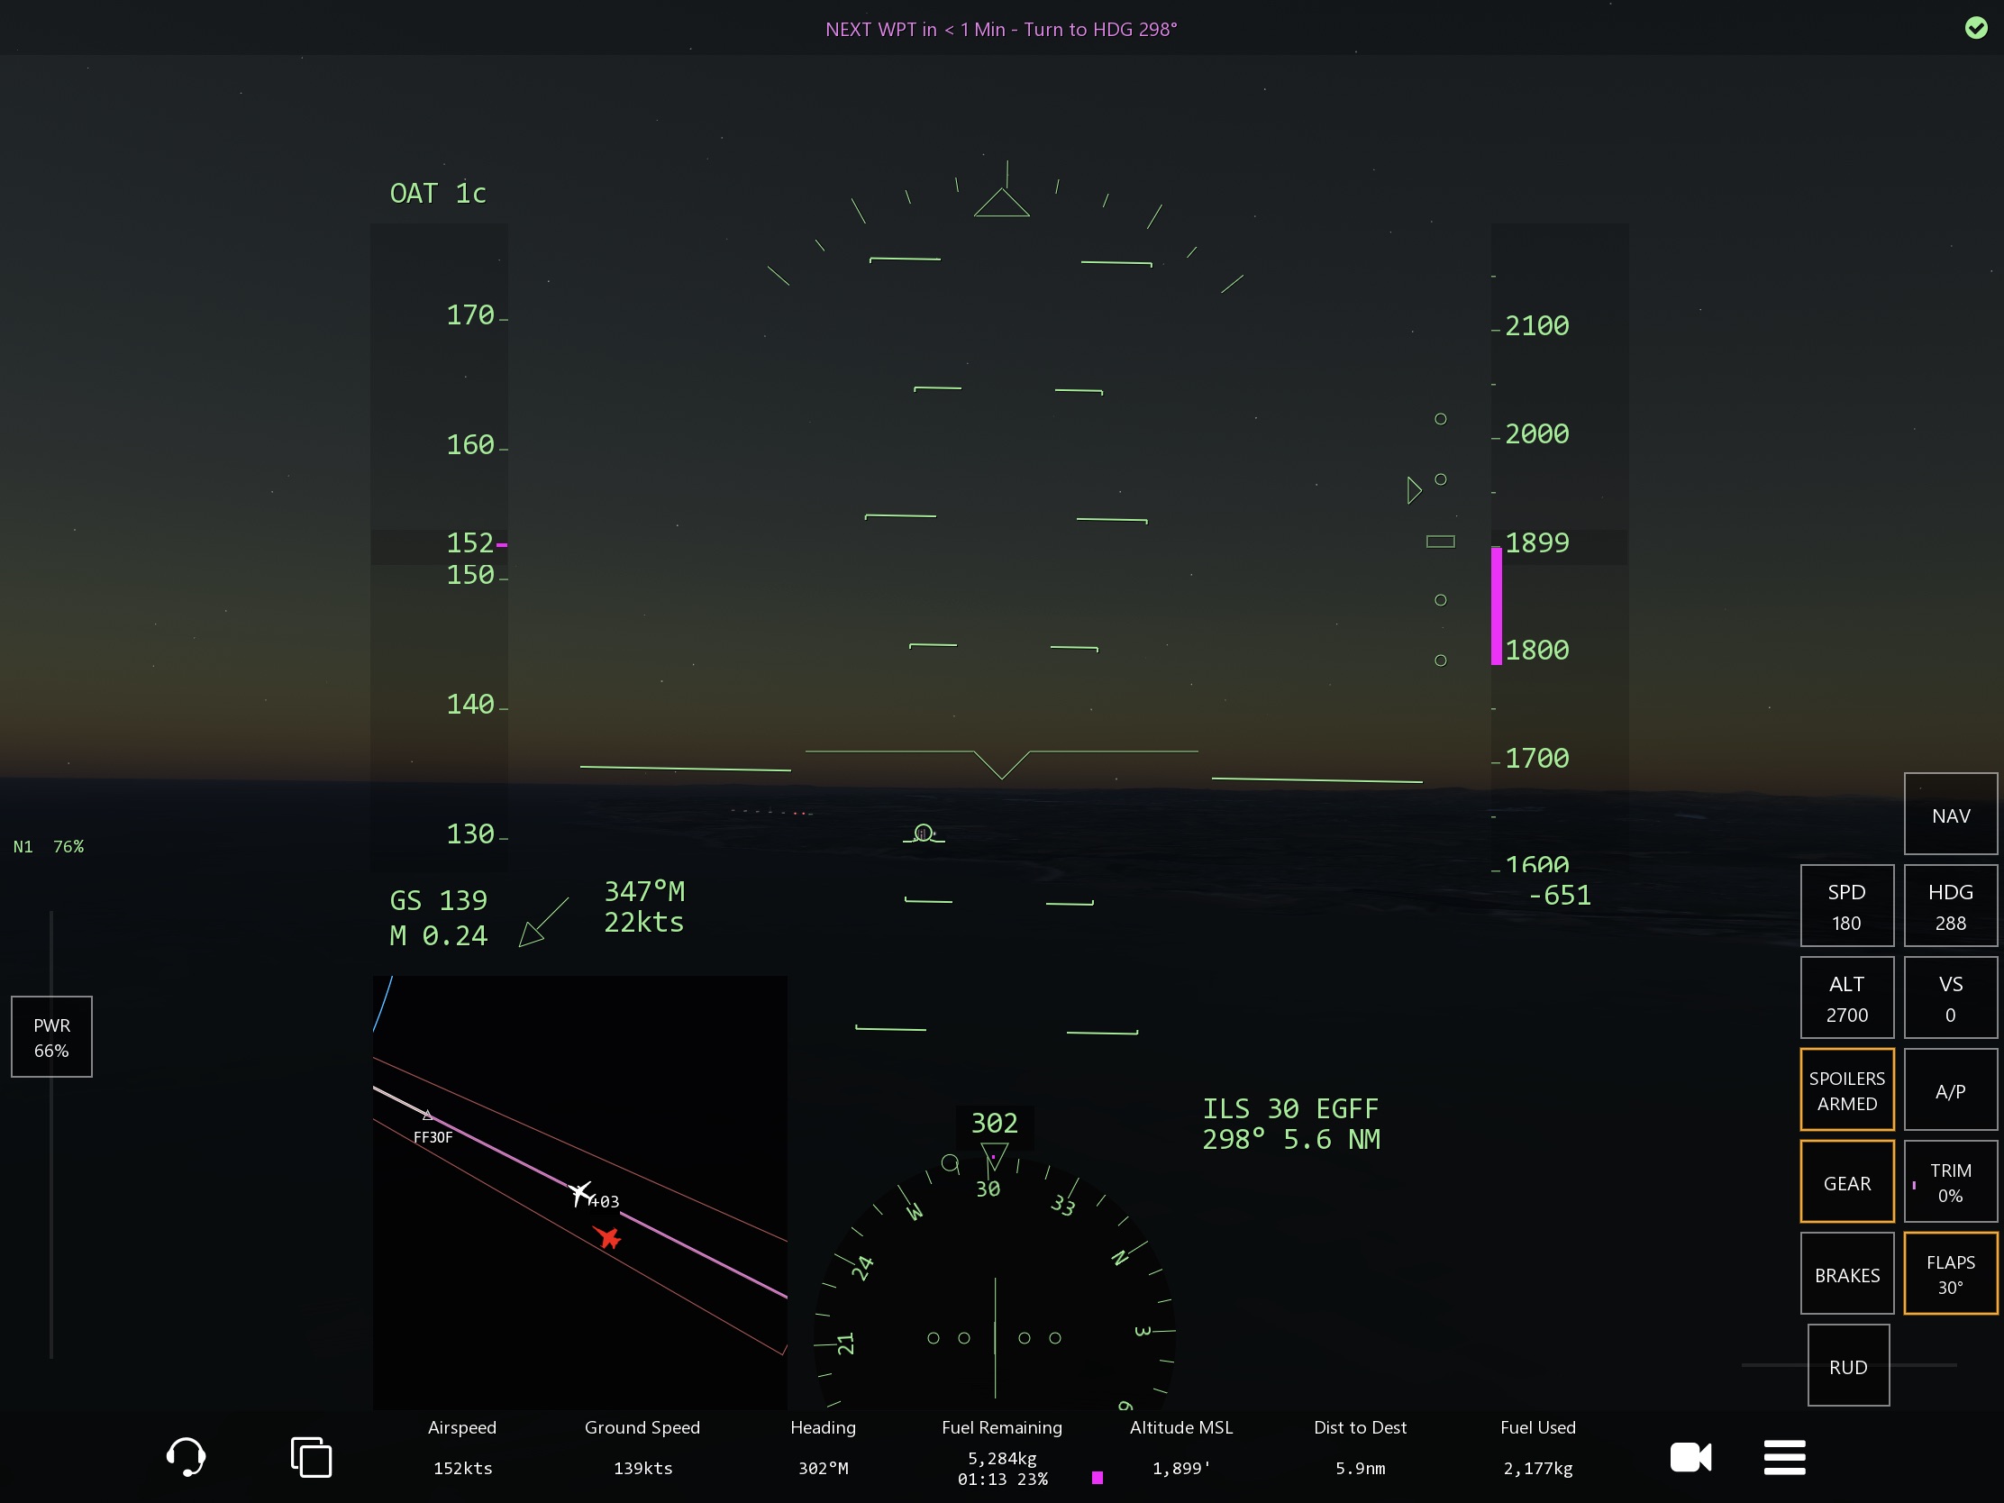Toggle the A/P autopilot master
Image resolution: width=2004 pixels, height=1503 pixels.
1950,1090
